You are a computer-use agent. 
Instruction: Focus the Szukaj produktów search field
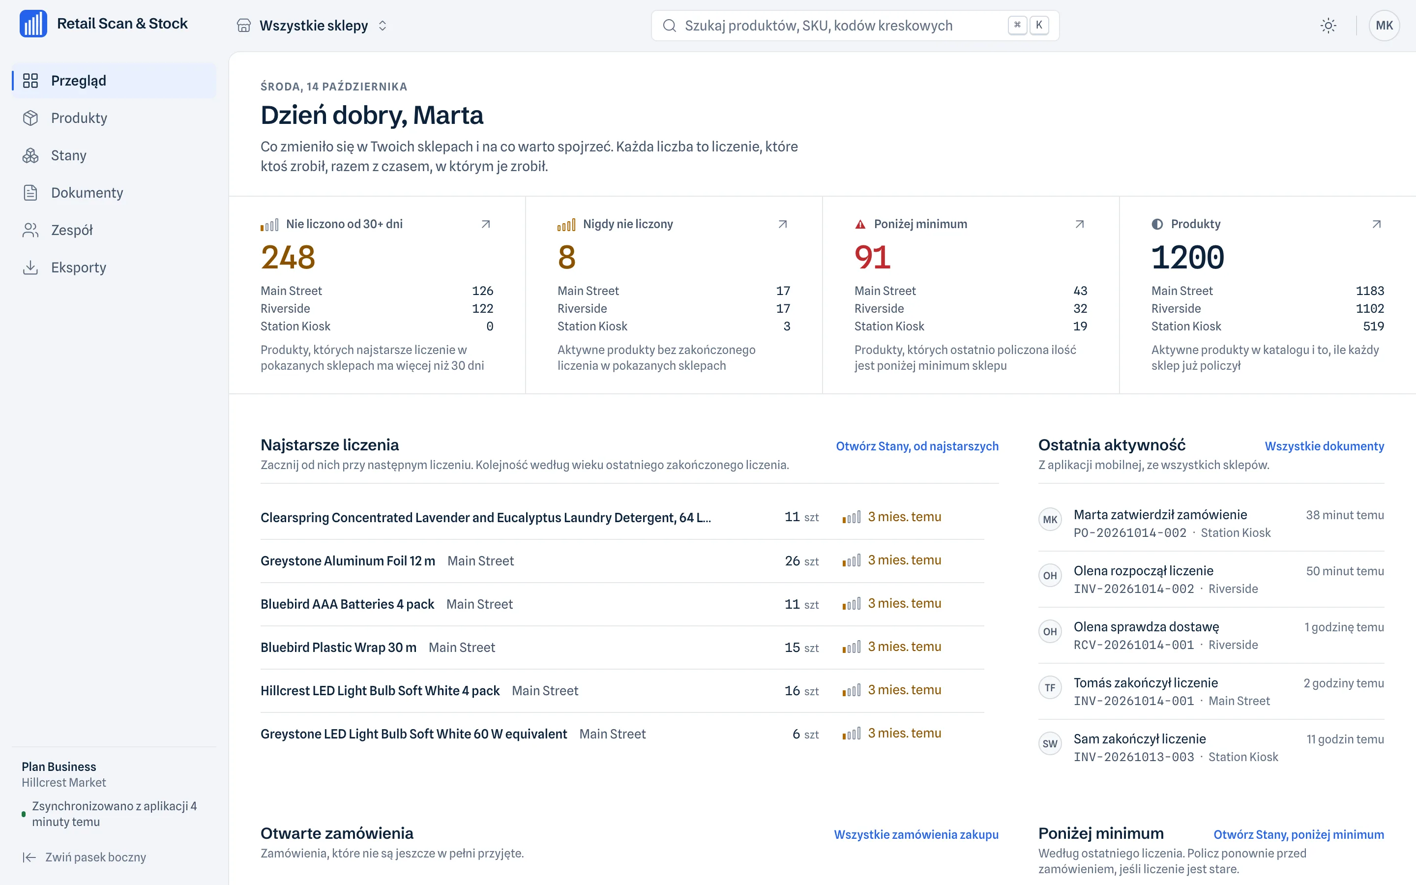[x=855, y=25]
